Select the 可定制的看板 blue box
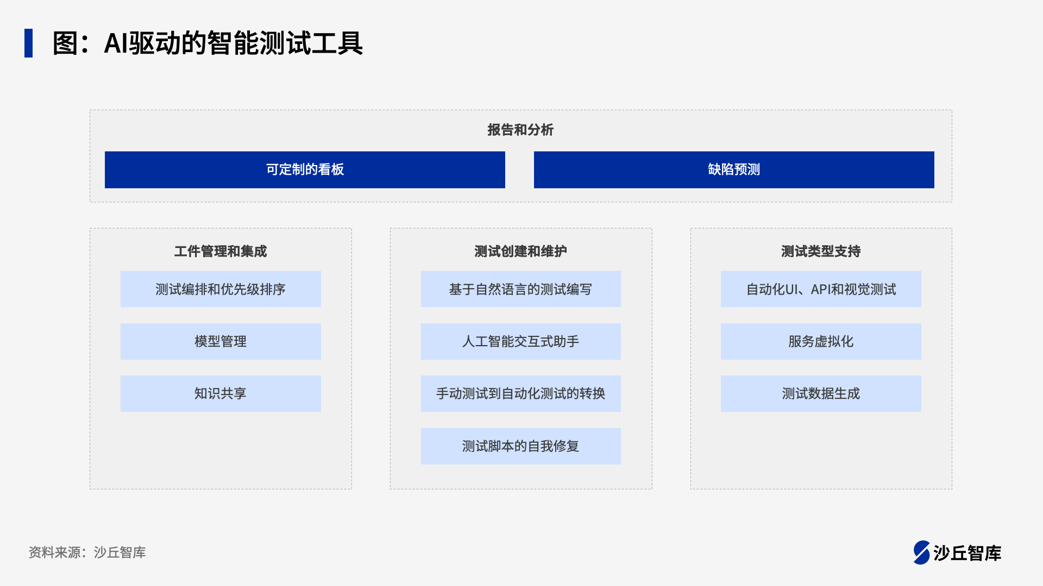 tap(305, 170)
